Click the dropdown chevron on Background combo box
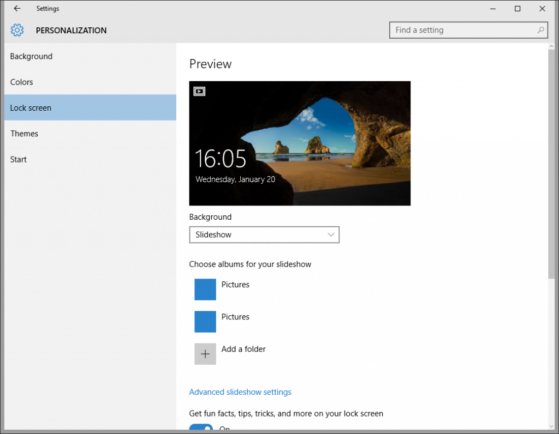Image resolution: width=559 pixels, height=434 pixels. point(331,235)
